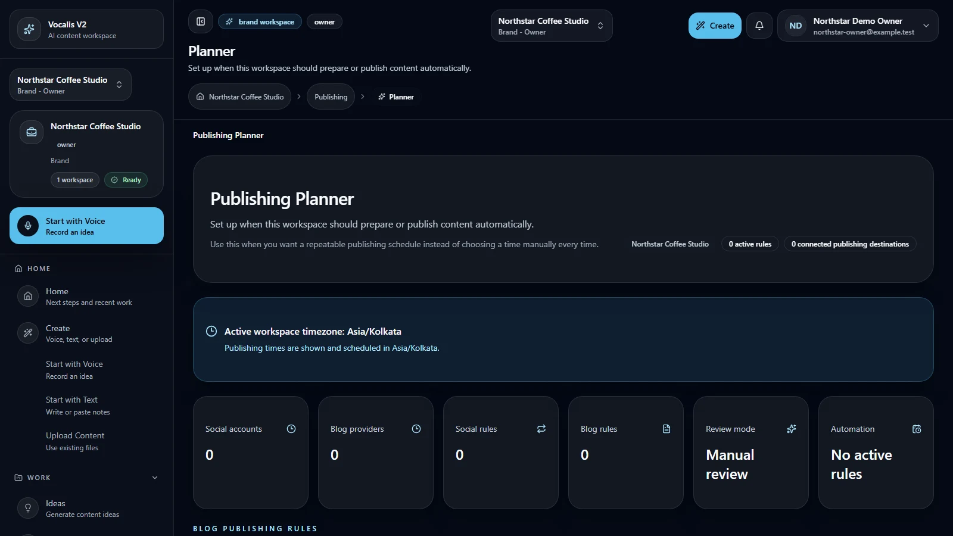Click 0 connected publishing destinations chip
The image size is (953, 536).
[850, 244]
